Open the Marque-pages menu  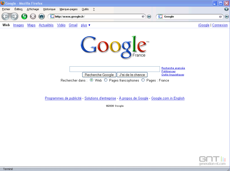point(69,9)
